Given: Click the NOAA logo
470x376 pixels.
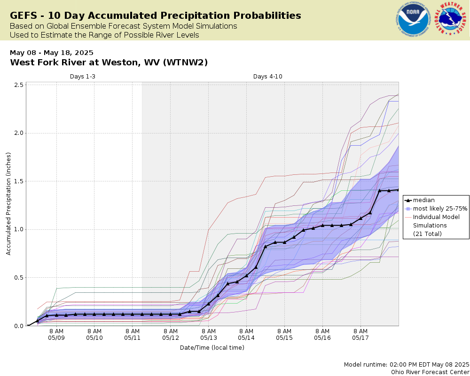Looking at the screenshot, I should click(413, 19).
